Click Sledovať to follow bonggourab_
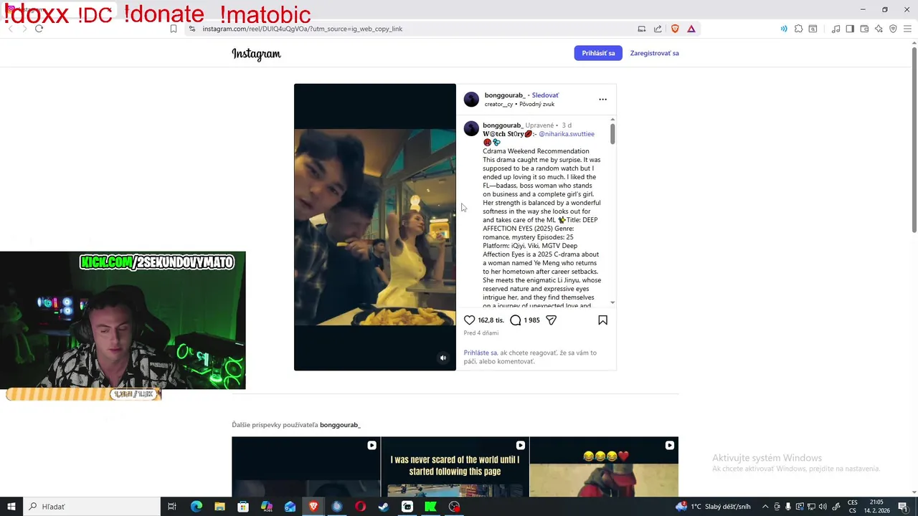The image size is (918, 516). tap(545, 95)
